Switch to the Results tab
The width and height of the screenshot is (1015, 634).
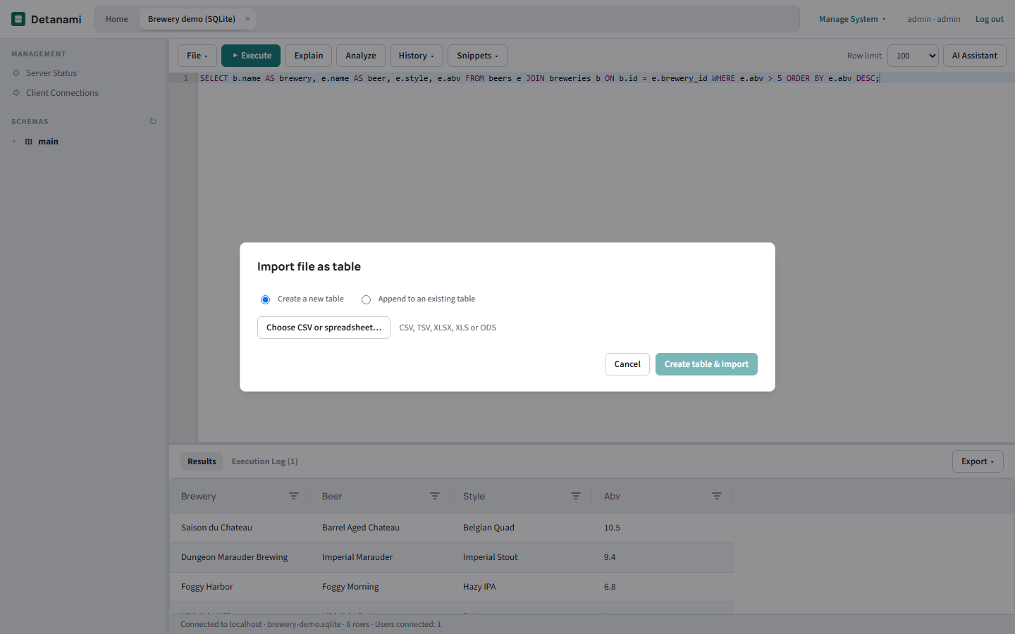202,461
